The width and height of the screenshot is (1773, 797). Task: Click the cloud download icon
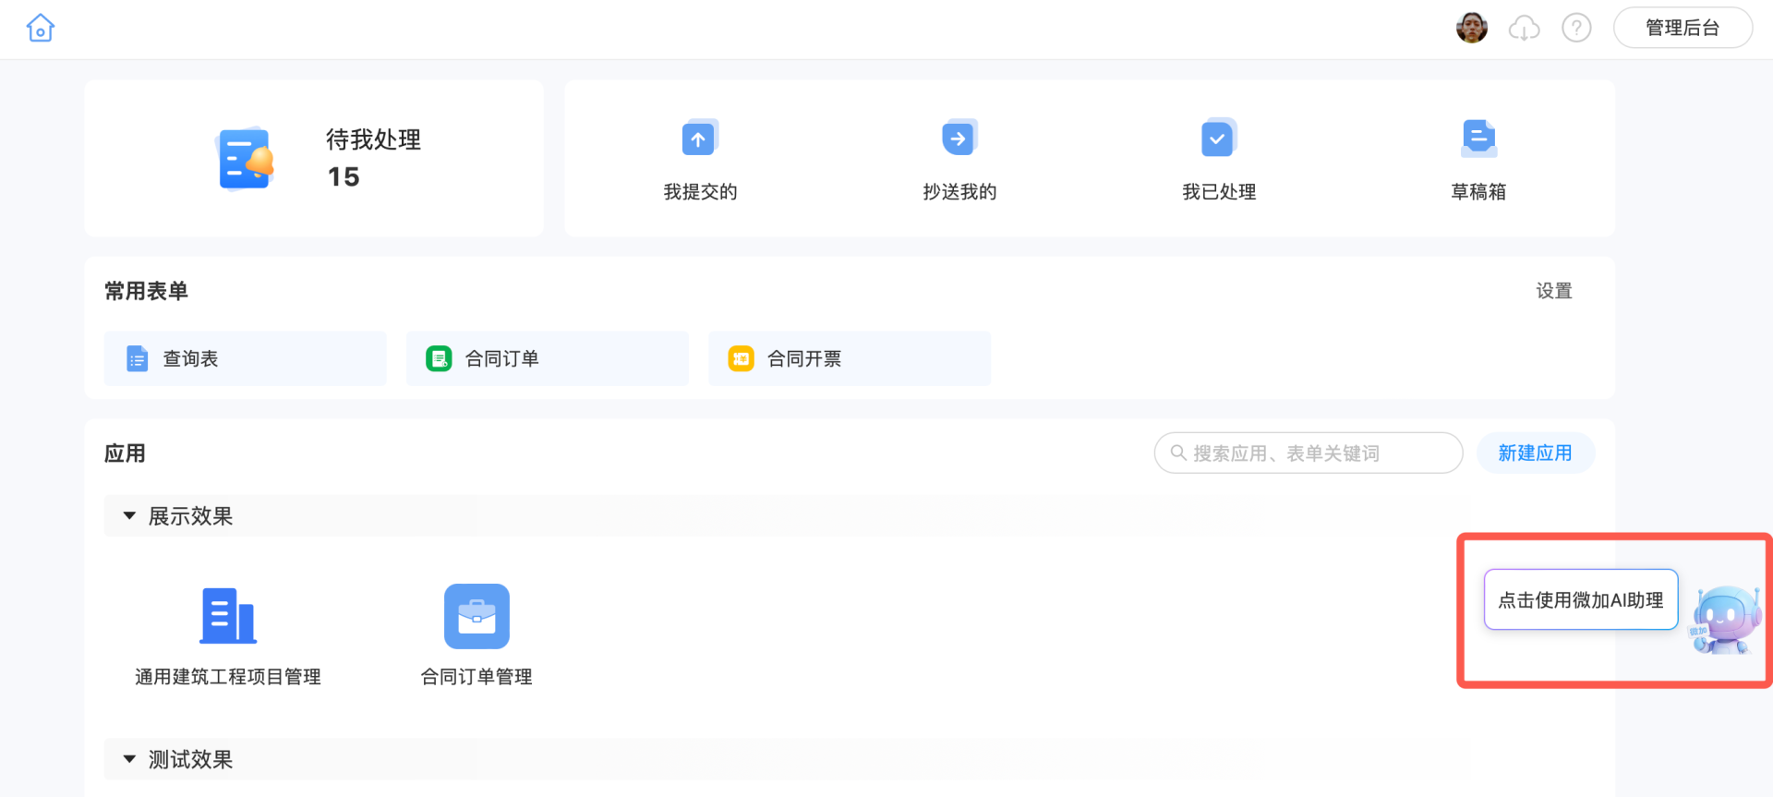coord(1524,29)
